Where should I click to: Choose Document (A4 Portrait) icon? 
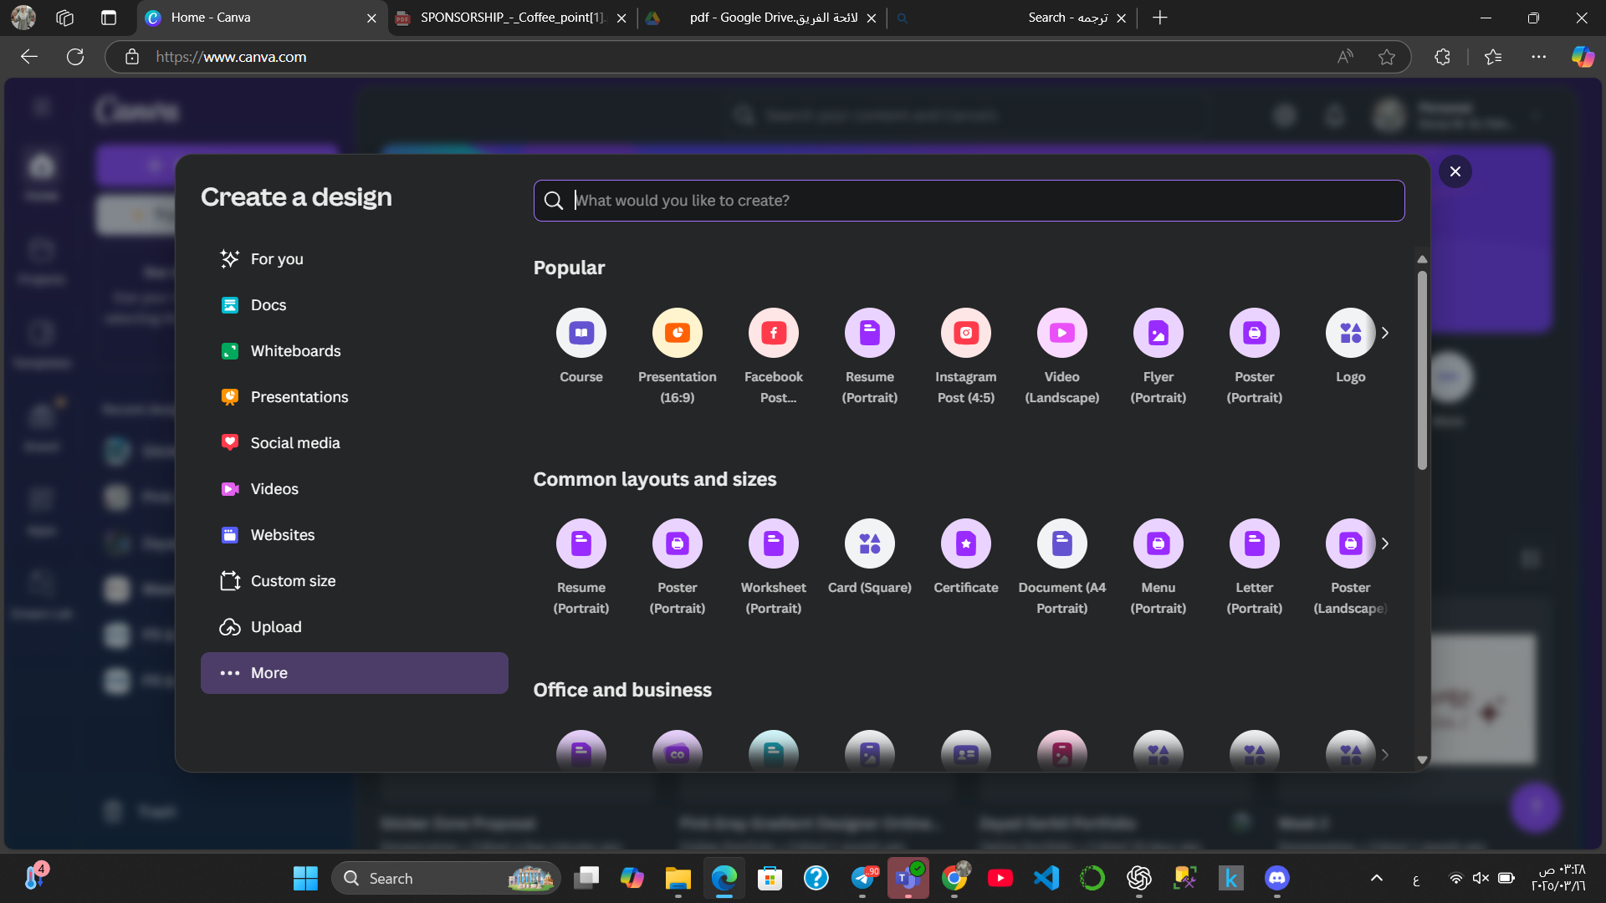coord(1061,543)
